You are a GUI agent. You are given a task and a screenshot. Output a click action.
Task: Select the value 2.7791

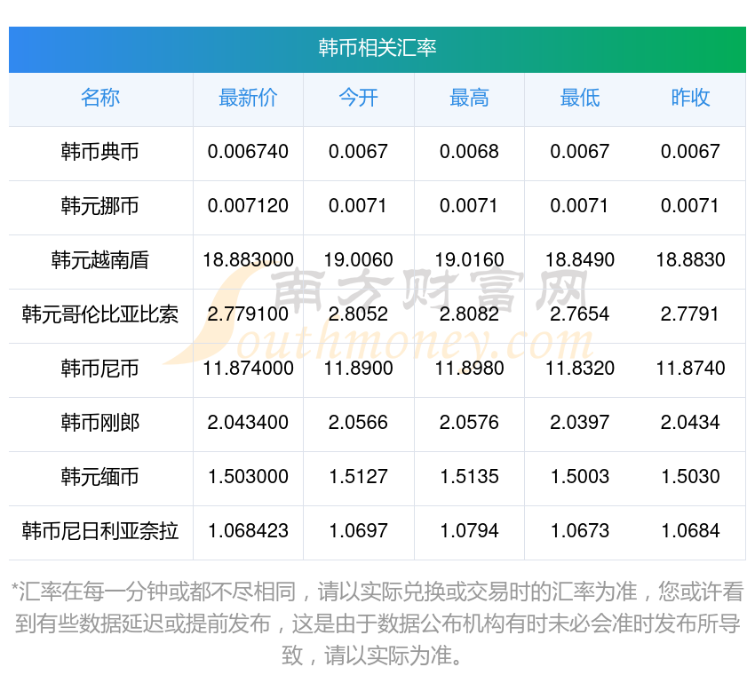coord(690,314)
